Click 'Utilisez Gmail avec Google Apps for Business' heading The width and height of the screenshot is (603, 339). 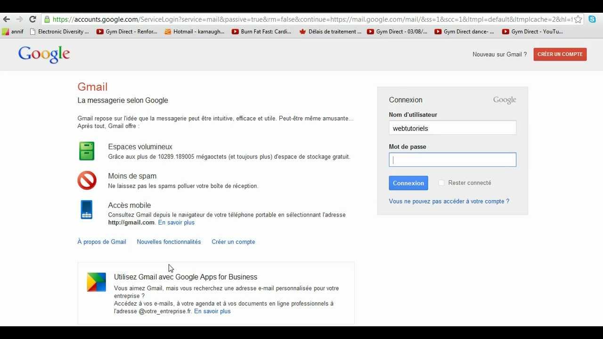pos(186,277)
